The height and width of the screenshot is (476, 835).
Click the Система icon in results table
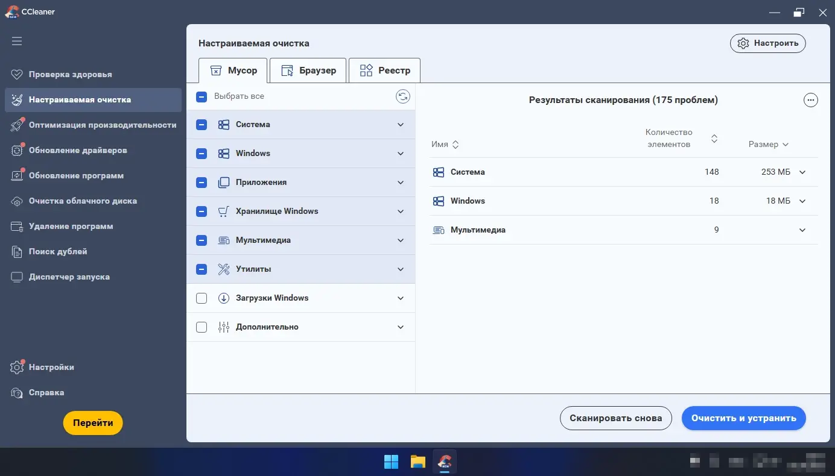(439, 172)
